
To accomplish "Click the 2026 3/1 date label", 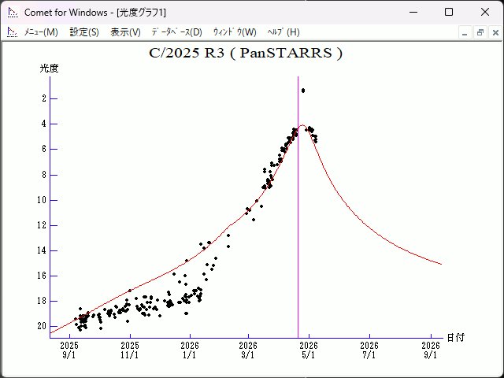I will click(248, 350).
